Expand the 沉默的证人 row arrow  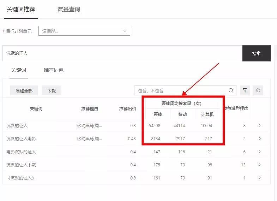pos(260,125)
